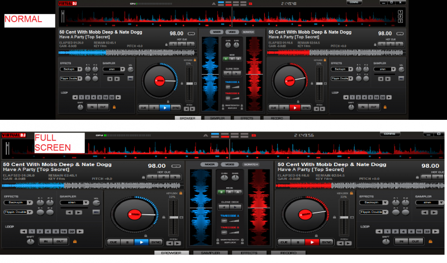Toggle the right loop lock in the normal window

tap(385, 107)
